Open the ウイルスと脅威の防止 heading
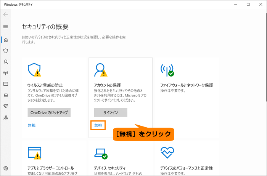 click(x=45, y=85)
